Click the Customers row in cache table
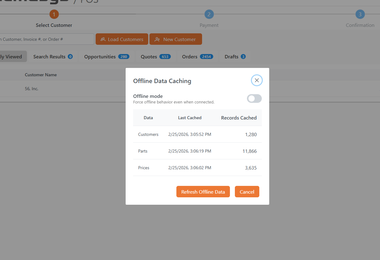The height and width of the screenshot is (260, 380). coord(197,134)
